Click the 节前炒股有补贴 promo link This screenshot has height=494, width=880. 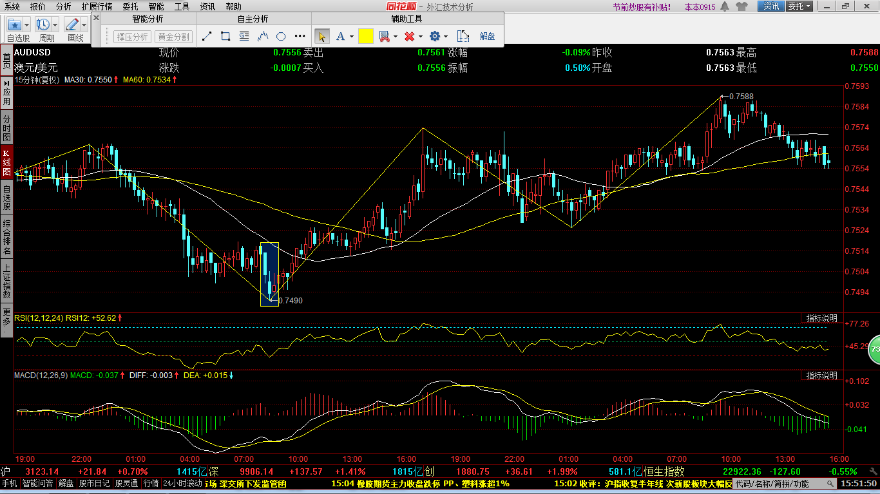point(641,7)
